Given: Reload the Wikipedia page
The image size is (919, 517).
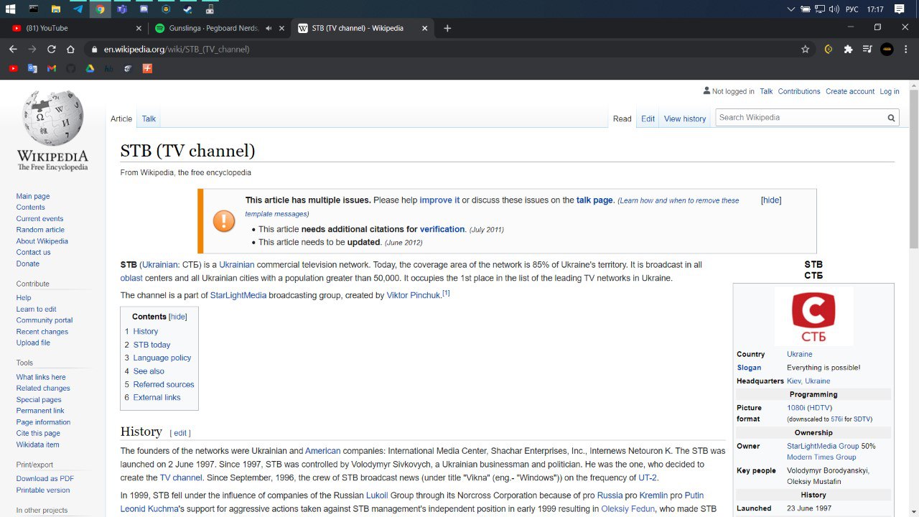Looking at the screenshot, I should coord(51,50).
